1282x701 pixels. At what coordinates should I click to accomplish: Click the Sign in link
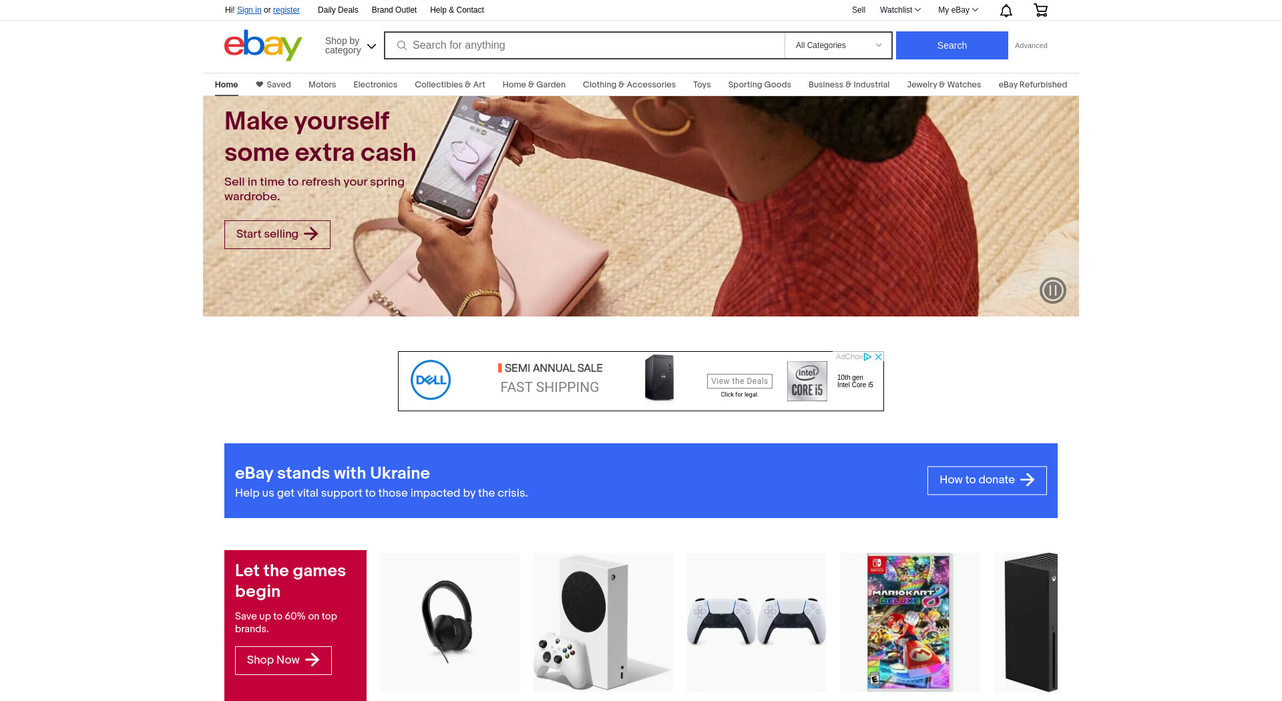[x=249, y=10]
